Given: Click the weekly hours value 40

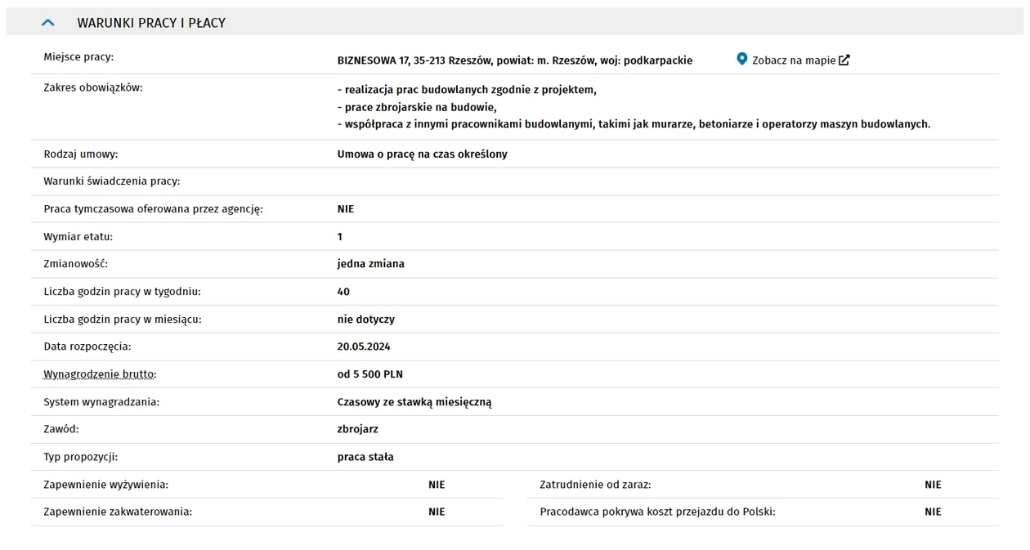Looking at the screenshot, I should tap(343, 292).
